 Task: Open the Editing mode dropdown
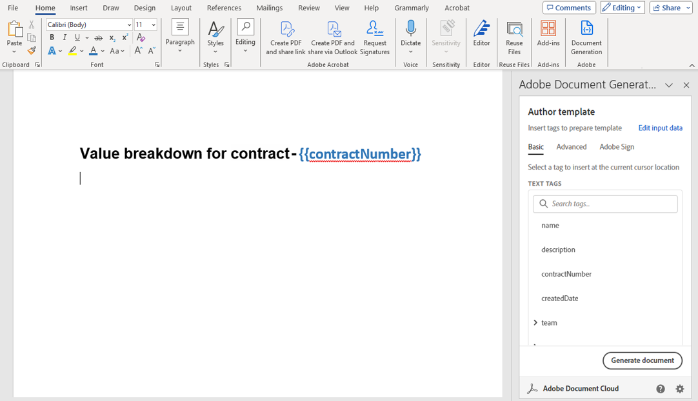[622, 7]
